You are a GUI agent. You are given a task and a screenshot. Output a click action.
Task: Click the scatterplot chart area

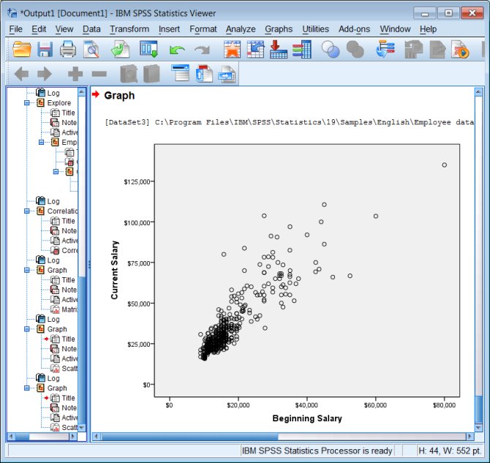click(307, 271)
